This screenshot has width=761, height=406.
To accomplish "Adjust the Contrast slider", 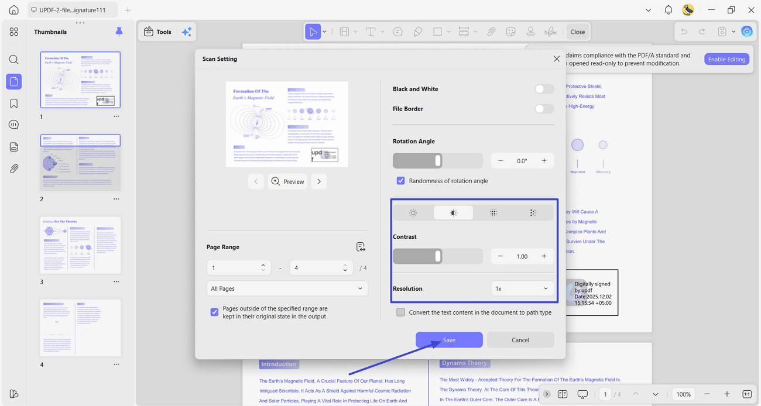I will [438, 256].
